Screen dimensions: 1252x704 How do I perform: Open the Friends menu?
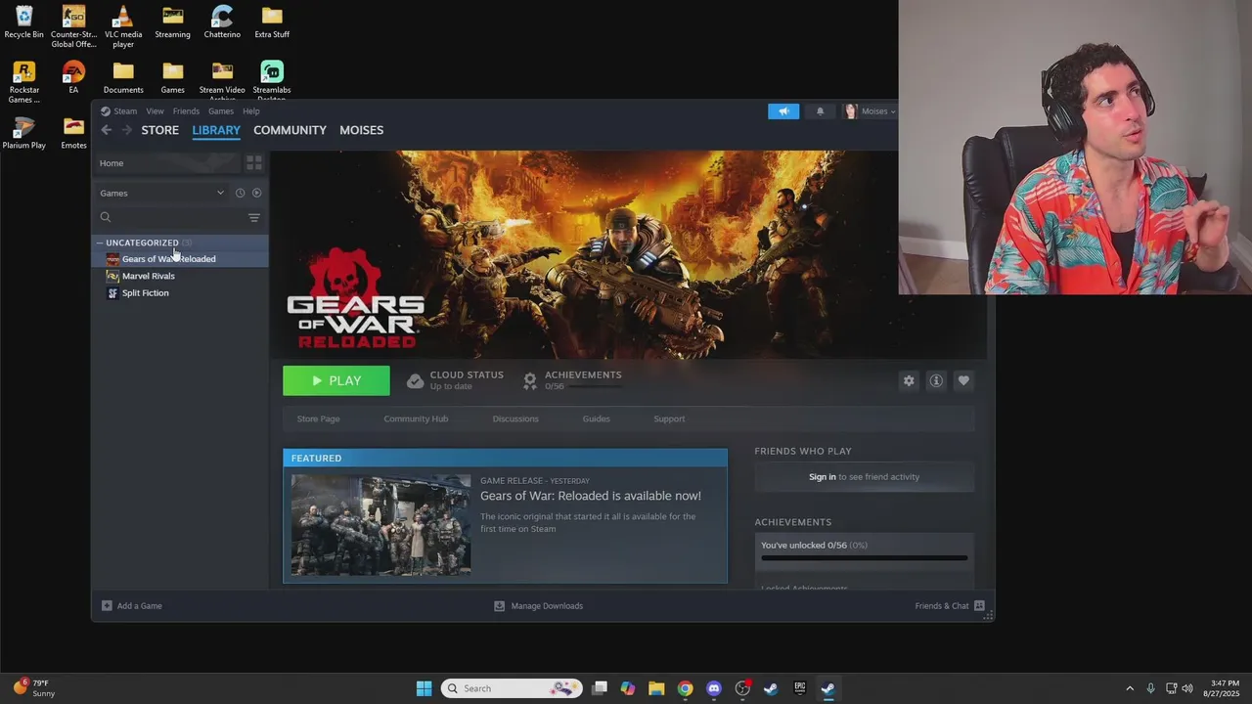[x=186, y=111]
